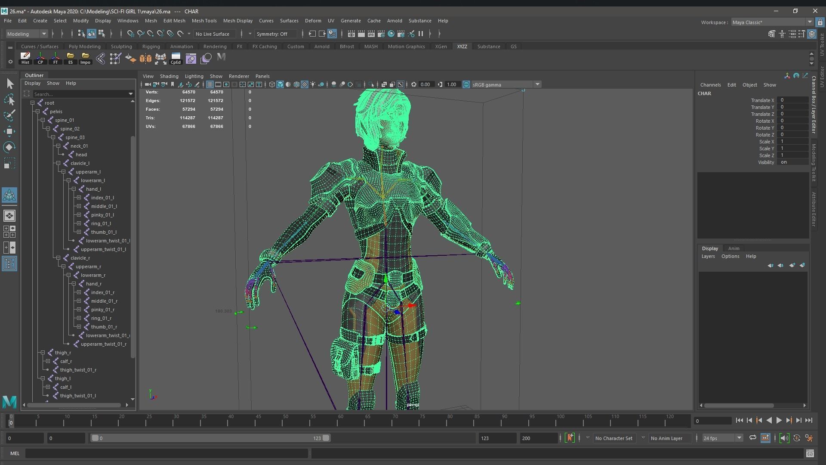
Task: Click select by component type icon
Action: coord(102,34)
